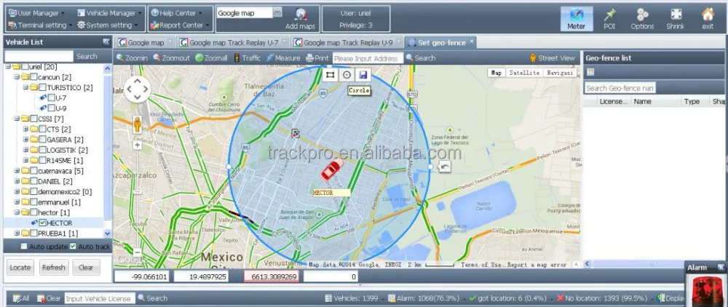Toggle the Traffic layer tool
The width and height of the screenshot is (728, 307).
tap(247, 58)
